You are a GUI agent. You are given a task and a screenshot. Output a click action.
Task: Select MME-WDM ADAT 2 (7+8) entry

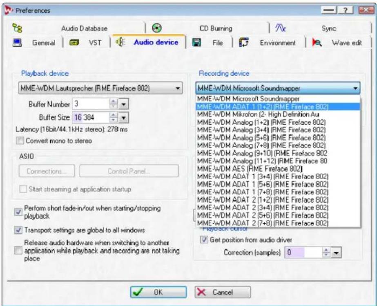pos(278,223)
